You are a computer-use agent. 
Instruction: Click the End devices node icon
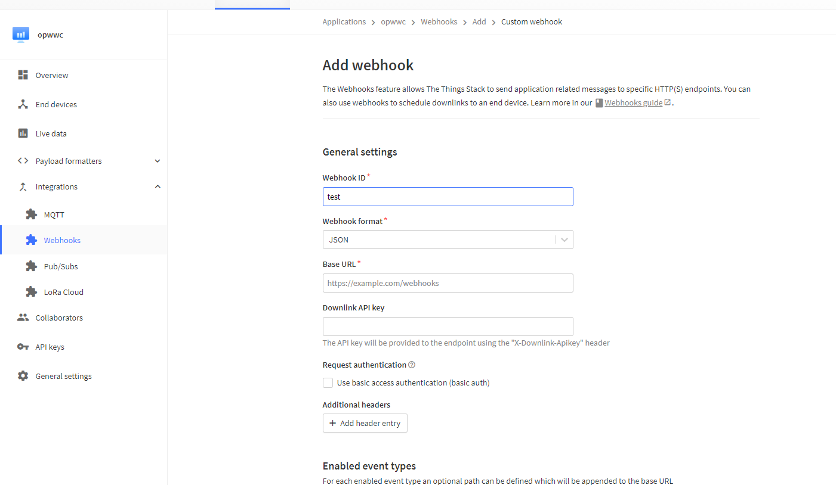[x=23, y=104]
